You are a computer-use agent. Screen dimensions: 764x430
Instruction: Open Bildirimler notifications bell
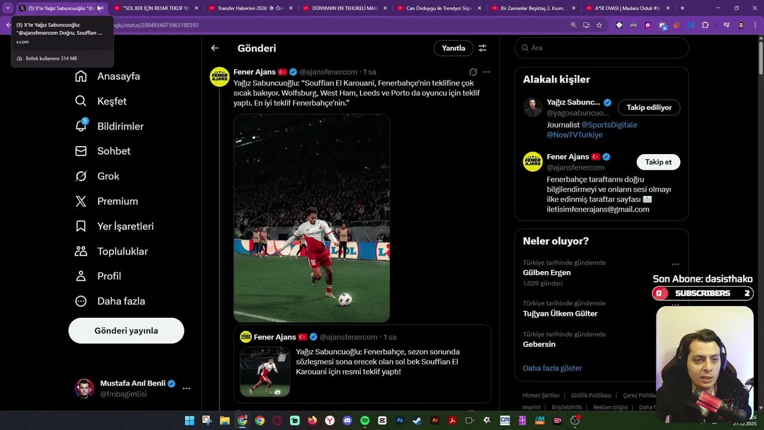click(x=109, y=127)
